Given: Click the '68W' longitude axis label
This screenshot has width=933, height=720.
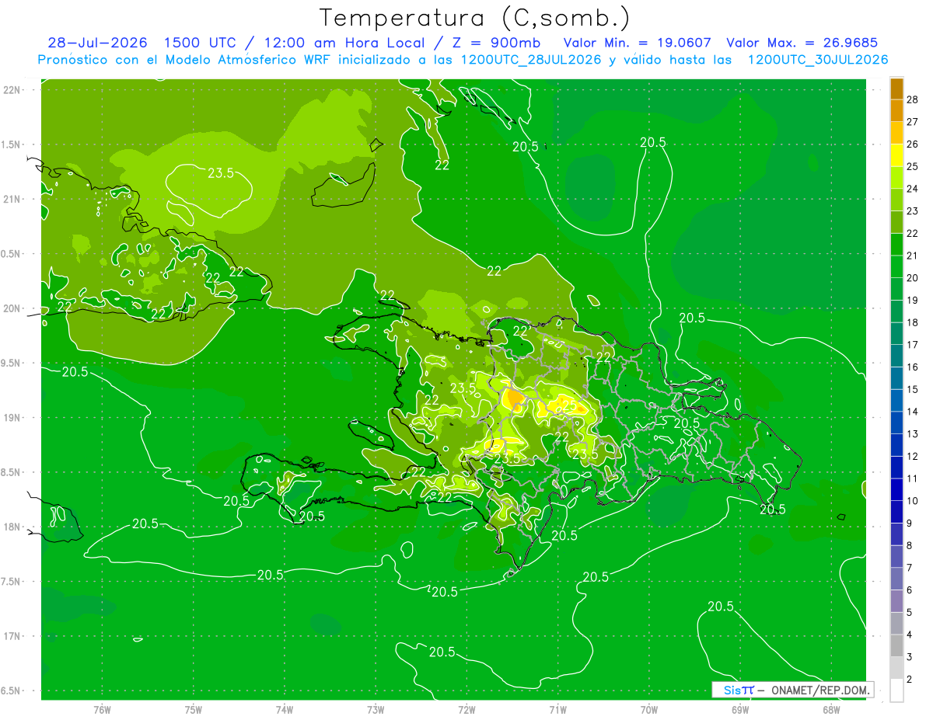Looking at the screenshot, I should pyautogui.click(x=830, y=709).
